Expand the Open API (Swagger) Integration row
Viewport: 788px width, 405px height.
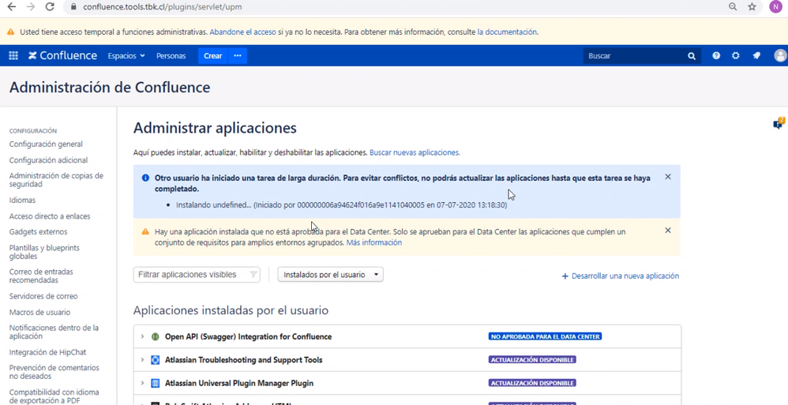click(142, 336)
